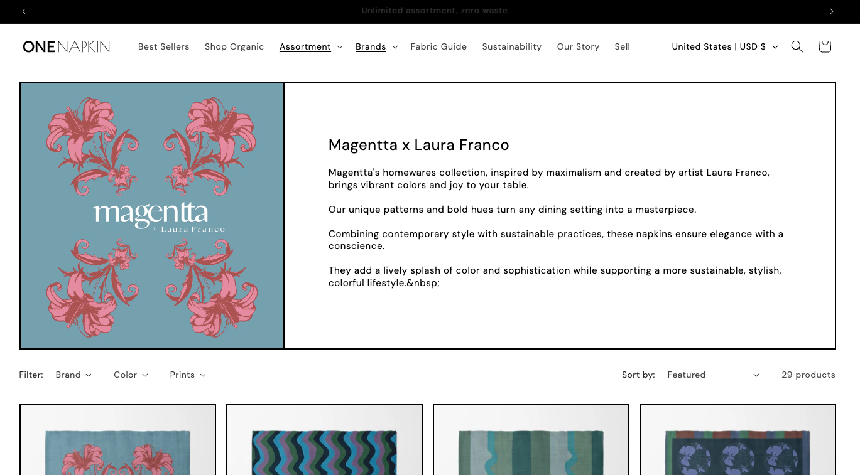Click the 29 products count text
860x475 pixels.
808,375
